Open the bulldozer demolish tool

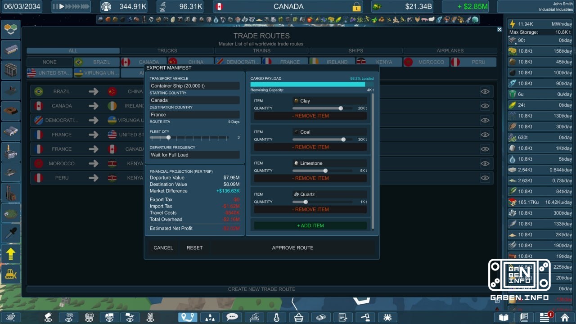[x=11, y=274]
